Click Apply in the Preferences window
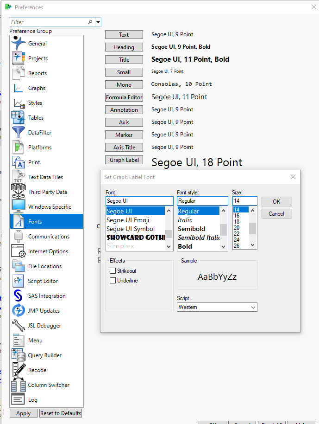The height and width of the screenshot is (424, 319). [x=24, y=413]
